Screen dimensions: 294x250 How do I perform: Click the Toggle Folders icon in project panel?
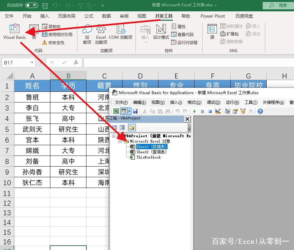(x=132, y=128)
